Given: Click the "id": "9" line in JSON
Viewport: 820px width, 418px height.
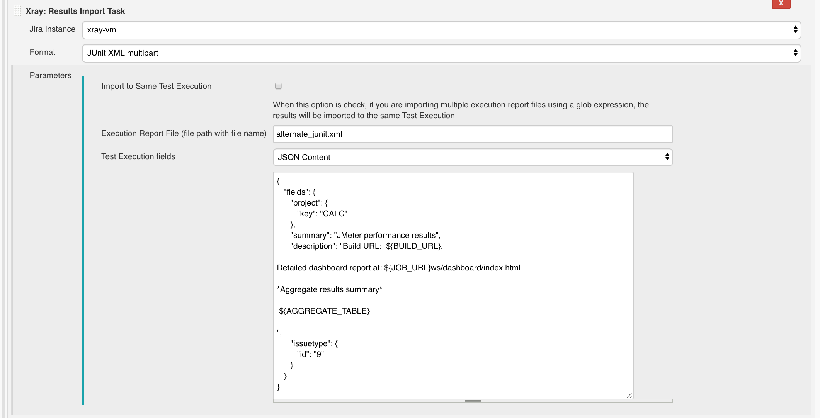Looking at the screenshot, I should [310, 354].
